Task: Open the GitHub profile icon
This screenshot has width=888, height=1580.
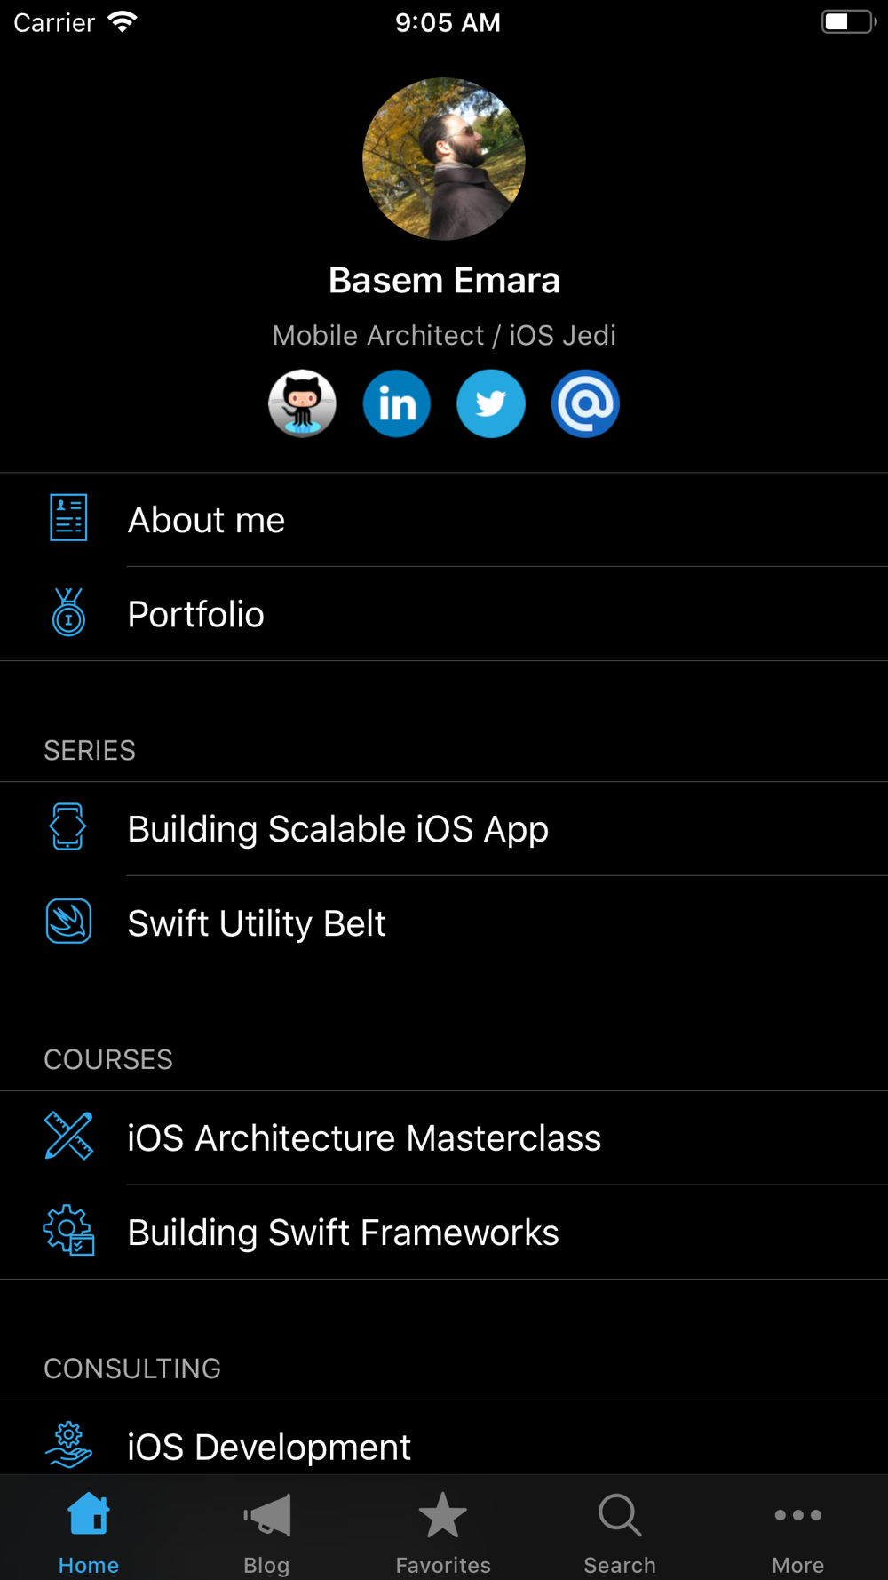Action: coord(303,403)
